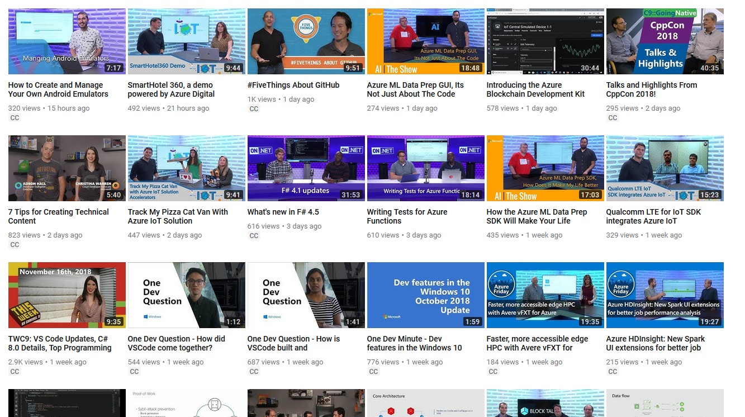The image size is (745, 417).
Task: Click the text '2.9K views · 1 week ago'
Action: click(x=48, y=362)
